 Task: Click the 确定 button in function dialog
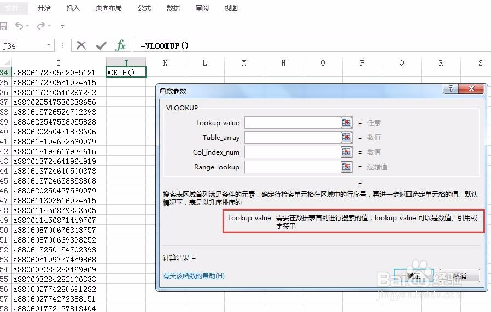pos(414,276)
